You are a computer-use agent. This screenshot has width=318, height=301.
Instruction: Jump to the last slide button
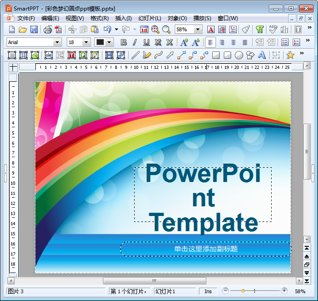pyautogui.click(x=307, y=281)
